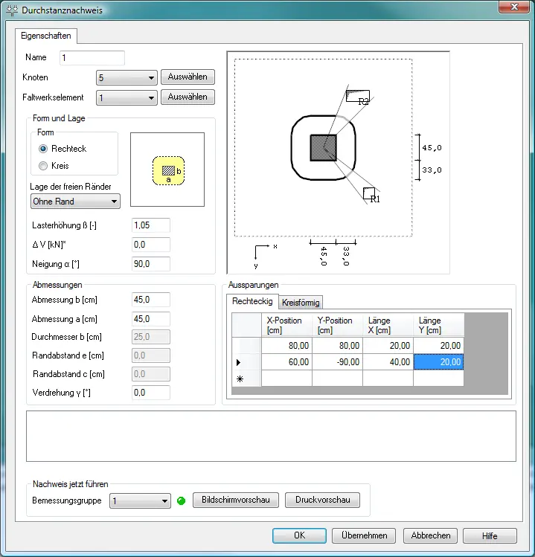The height and width of the screenshot is (557, 535).
Task: Cancel the dialog with Abbrechen
Action: tap(431, 535)
